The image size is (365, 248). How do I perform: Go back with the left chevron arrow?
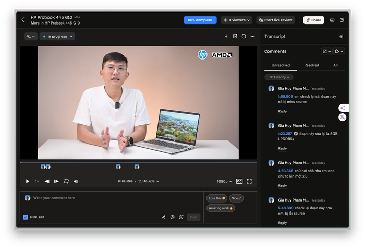23,20
